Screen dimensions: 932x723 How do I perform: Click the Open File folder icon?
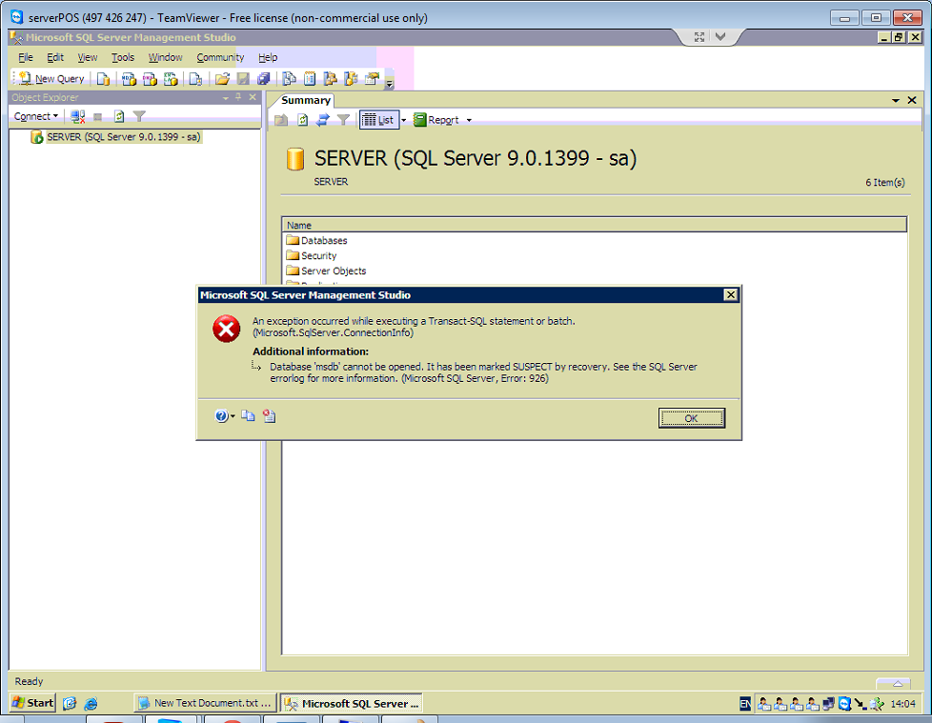(x=222, y=78)
